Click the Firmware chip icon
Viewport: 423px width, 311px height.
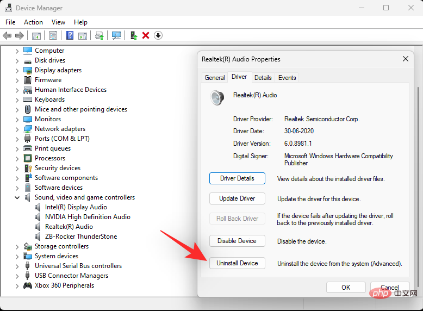tap(28, 80)
